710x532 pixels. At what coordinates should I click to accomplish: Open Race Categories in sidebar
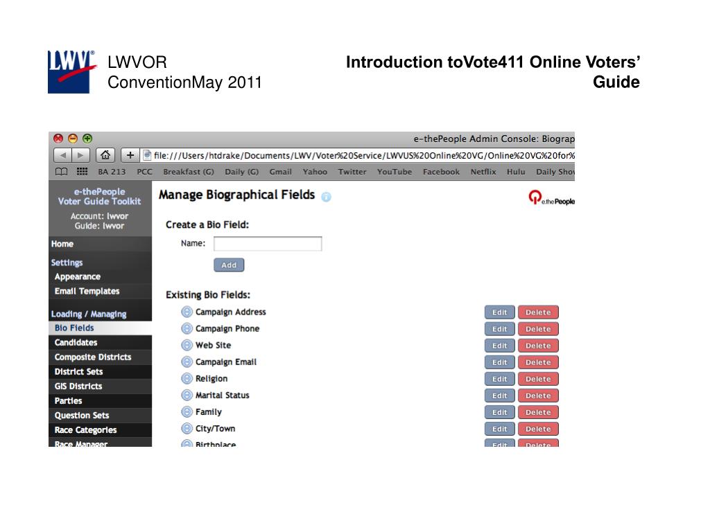point(100,429)
